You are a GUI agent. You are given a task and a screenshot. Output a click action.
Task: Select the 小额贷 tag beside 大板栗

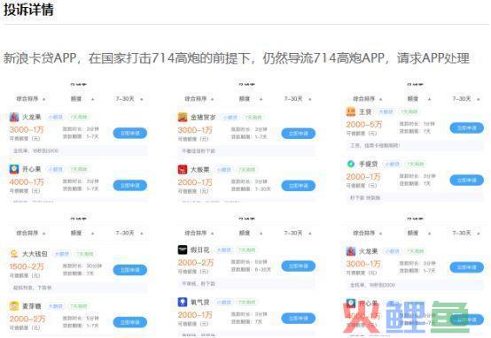point(224,170)
